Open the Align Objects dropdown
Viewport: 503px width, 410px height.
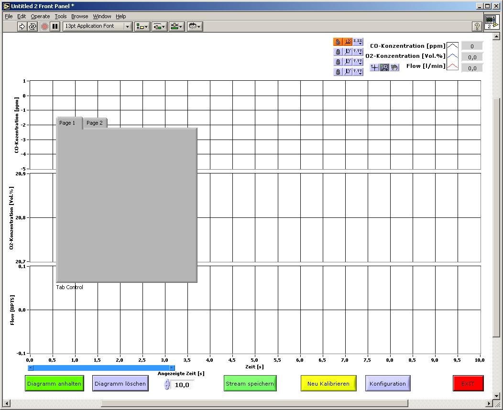(142, 26)
